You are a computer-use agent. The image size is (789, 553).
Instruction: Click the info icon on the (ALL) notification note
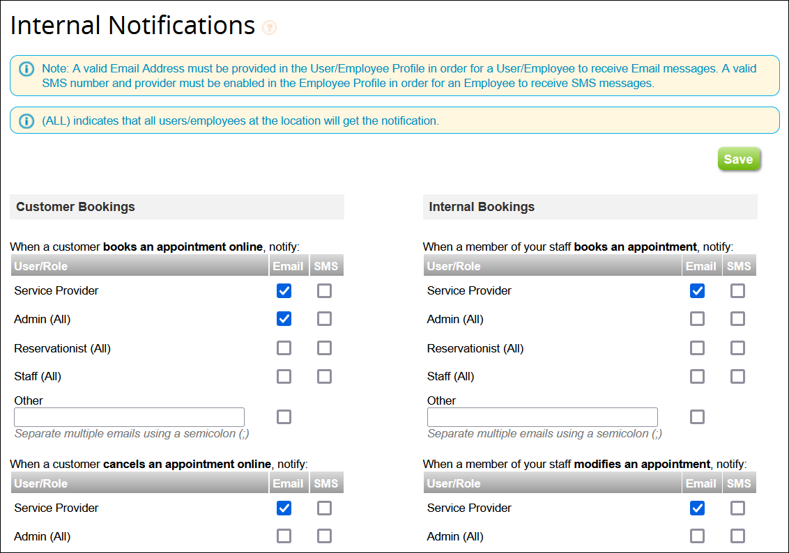(26, 120)
